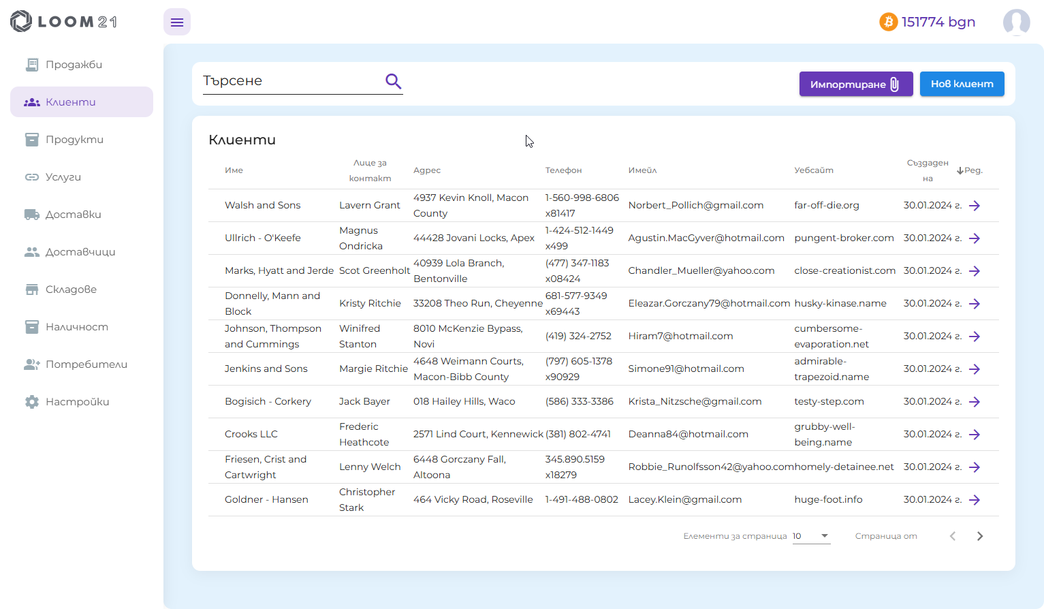Image resolution: width=1044 pixels, height=609 pixels.
Task: Open Потребители in sidebar
Action: pos(82,364)
